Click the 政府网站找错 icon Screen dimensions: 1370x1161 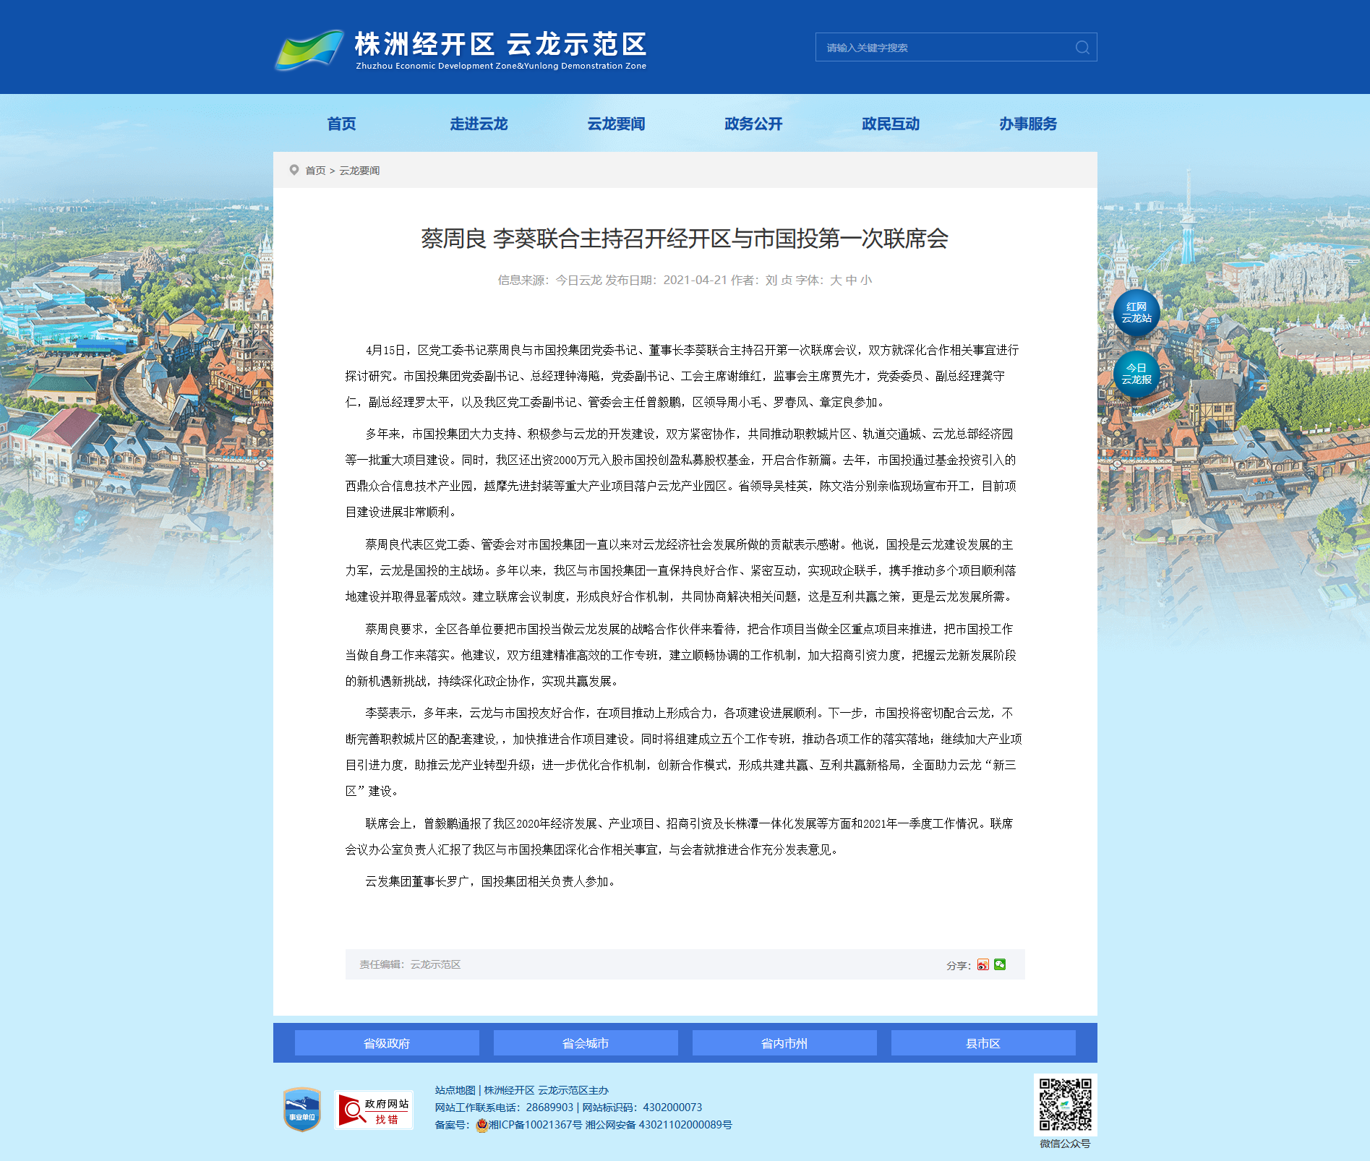click(373, 1110)
